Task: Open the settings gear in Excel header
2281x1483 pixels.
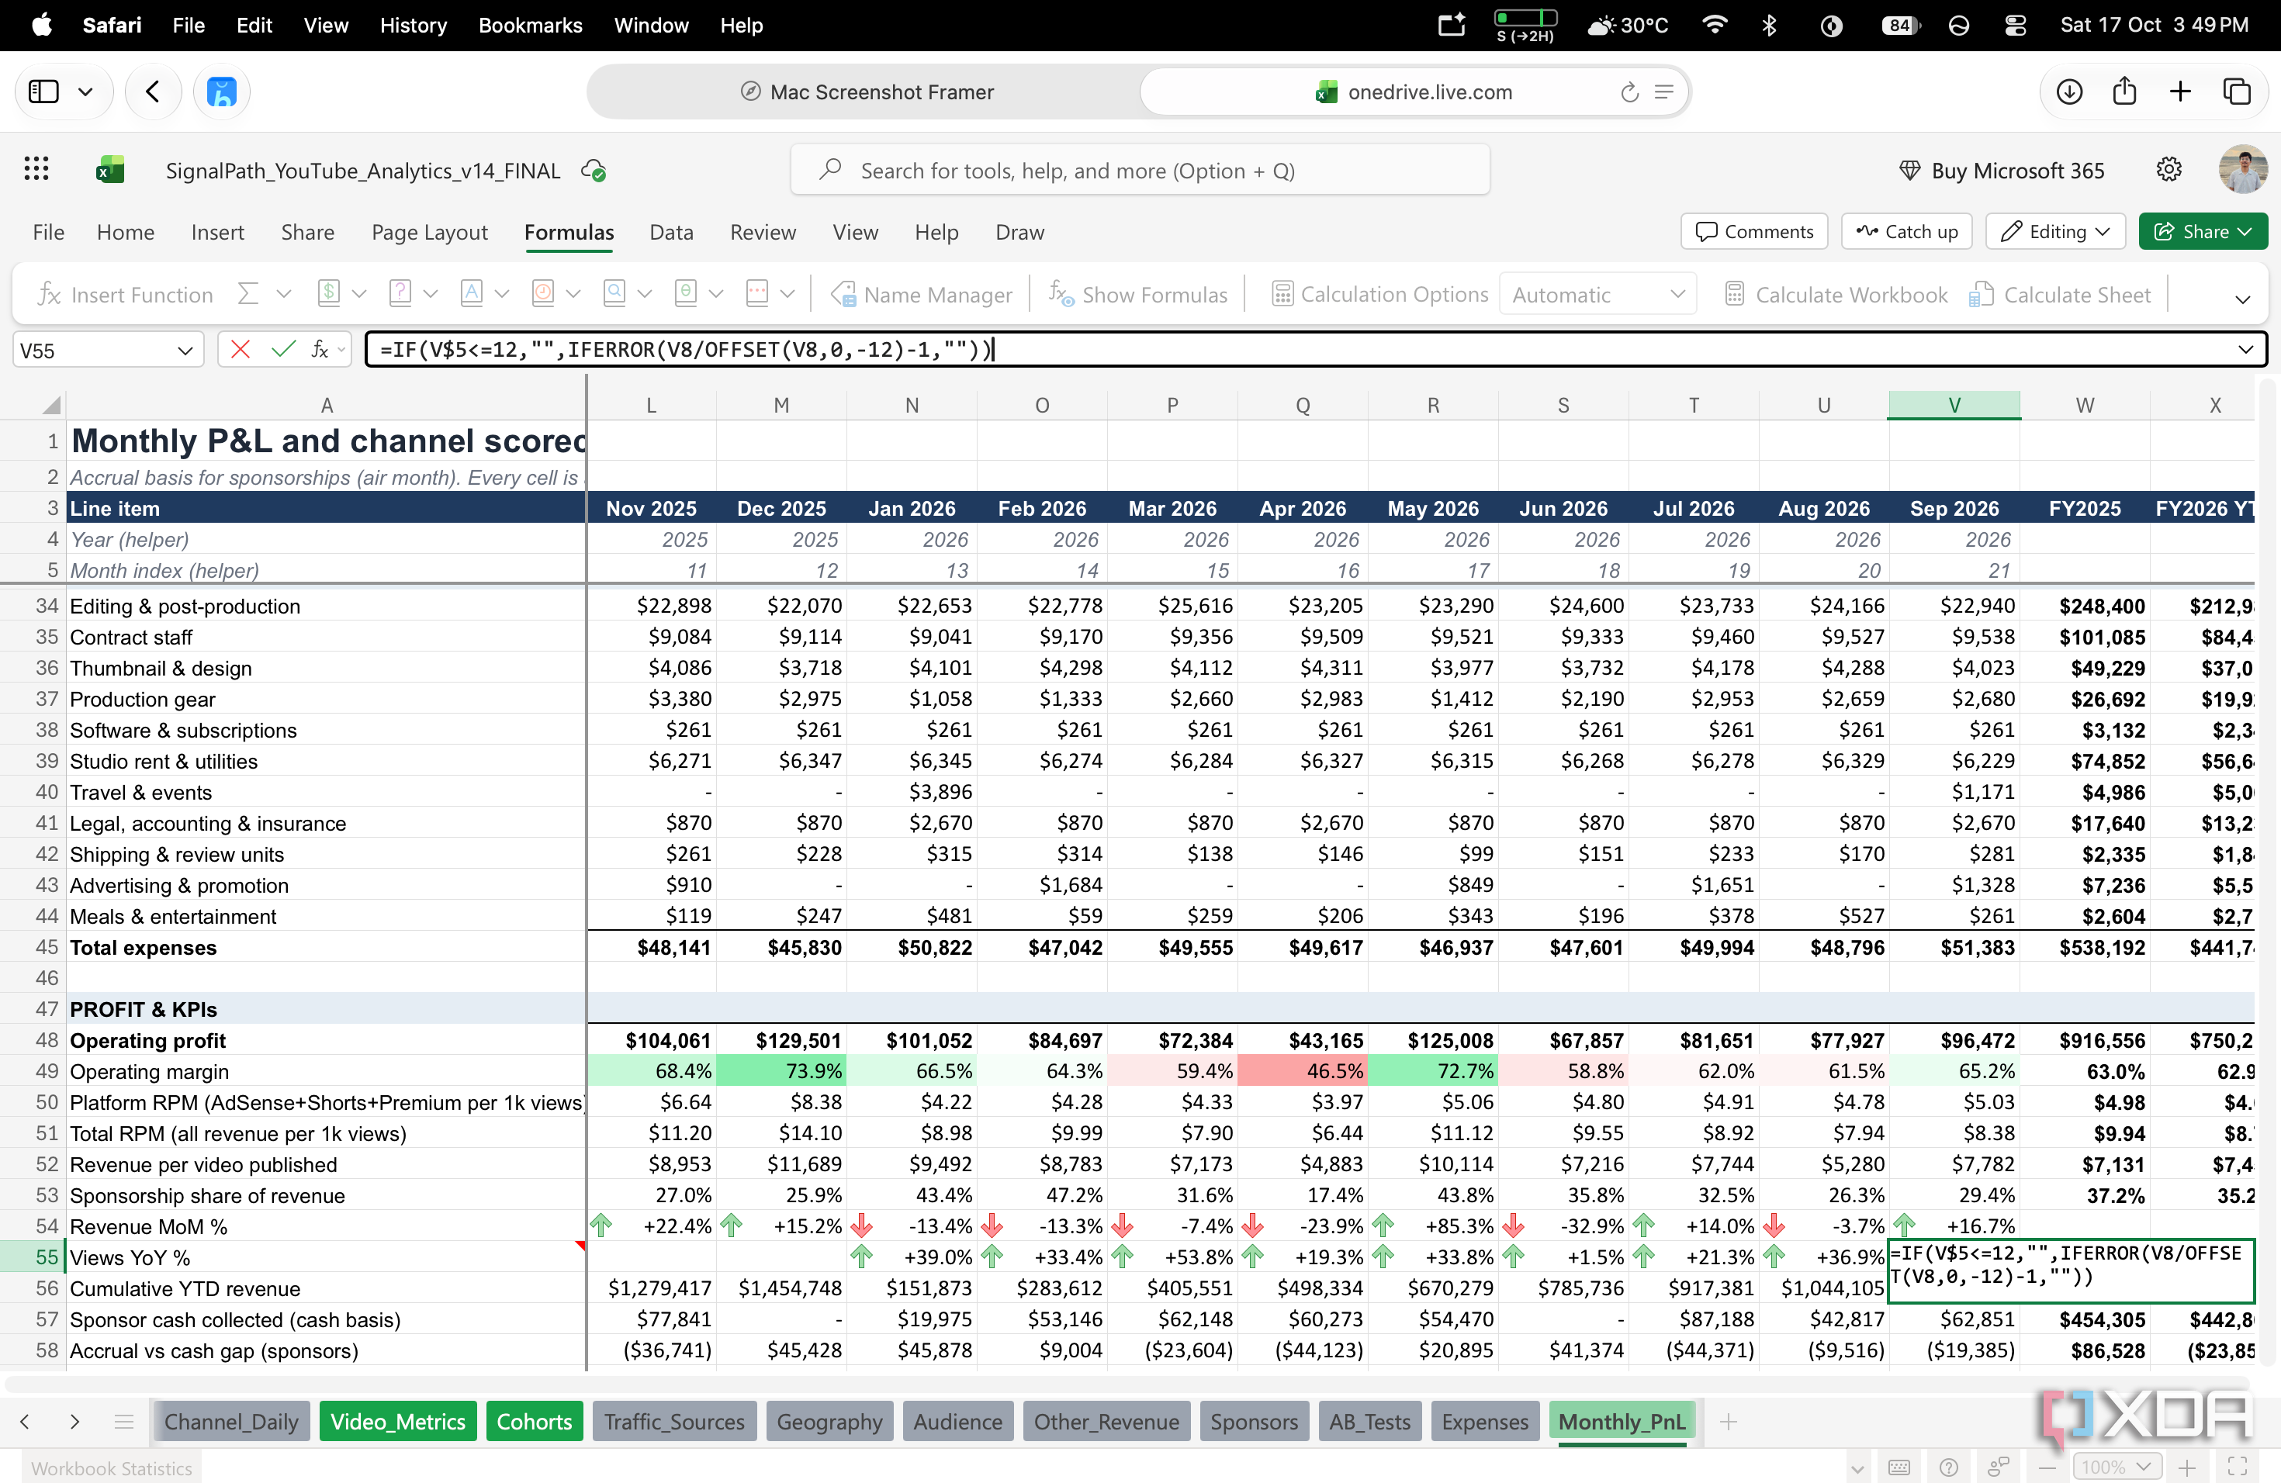Action: (2169, 170)
